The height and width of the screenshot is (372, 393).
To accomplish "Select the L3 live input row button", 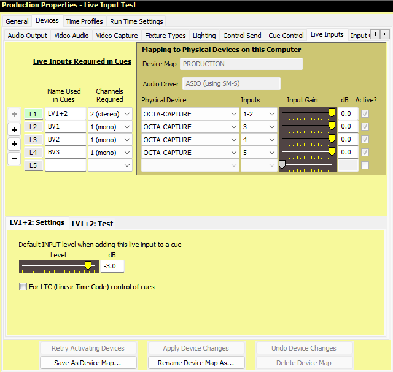I will pos(34,140).
